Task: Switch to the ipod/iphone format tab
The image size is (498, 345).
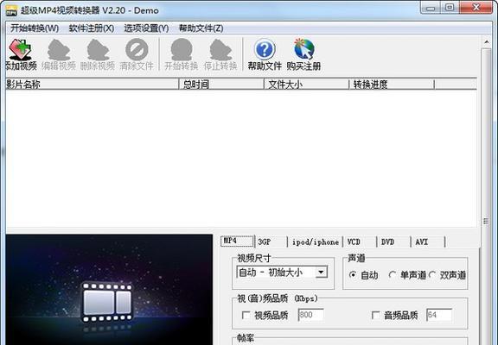Action: pos(315,241)
